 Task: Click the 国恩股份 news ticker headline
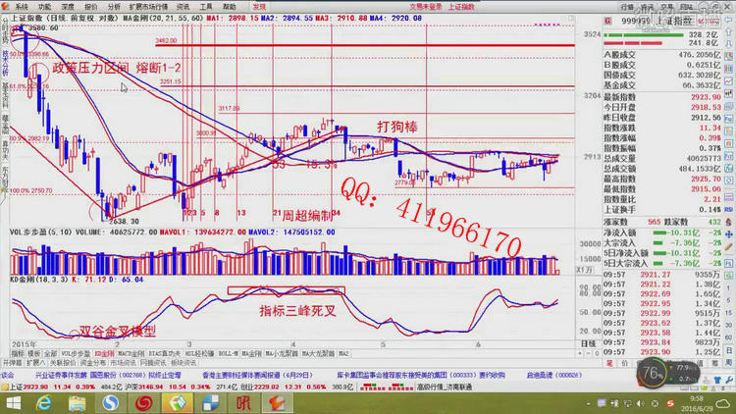tap(101, 375)
